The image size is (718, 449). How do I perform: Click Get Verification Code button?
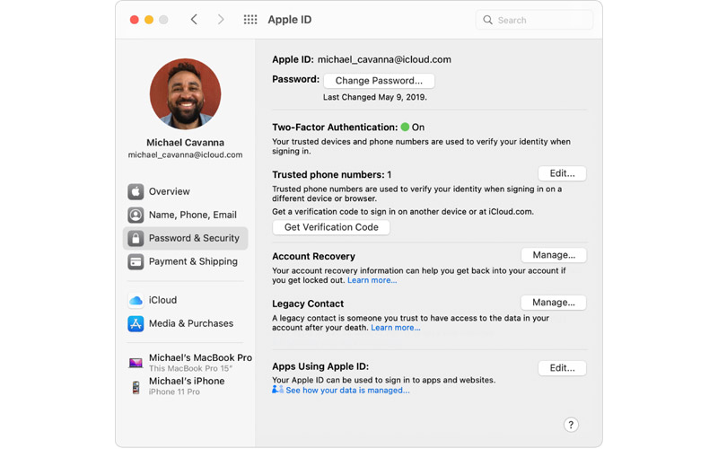pos(331,227)
